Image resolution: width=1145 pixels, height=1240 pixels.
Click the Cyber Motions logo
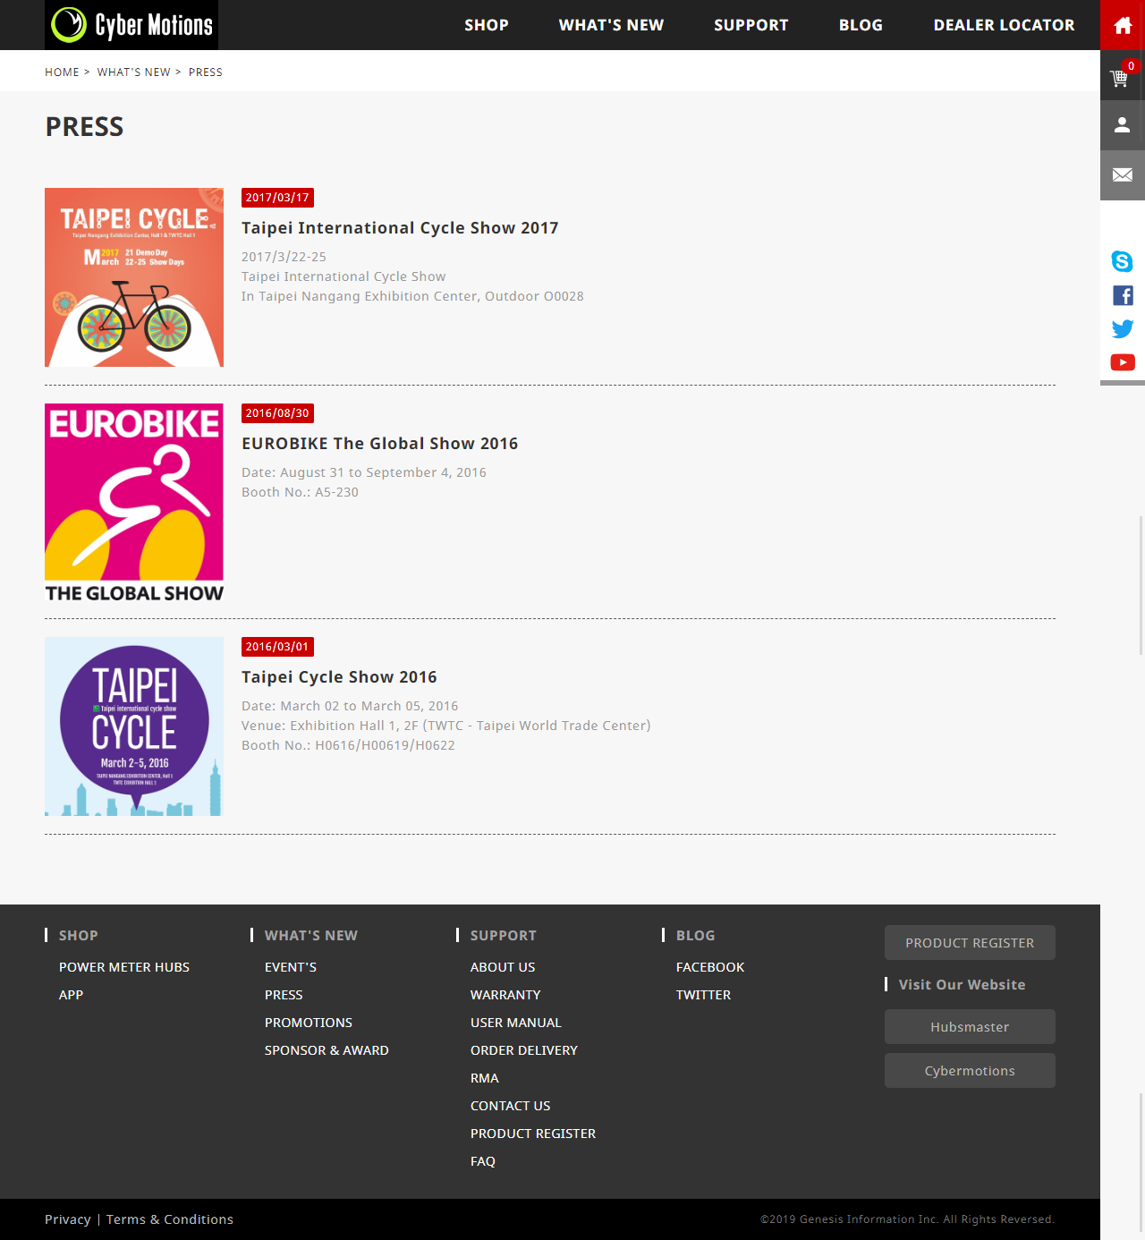[x=131, y=25]
